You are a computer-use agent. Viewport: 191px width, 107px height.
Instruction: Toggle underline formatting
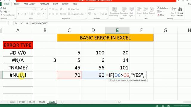[25, 14]
